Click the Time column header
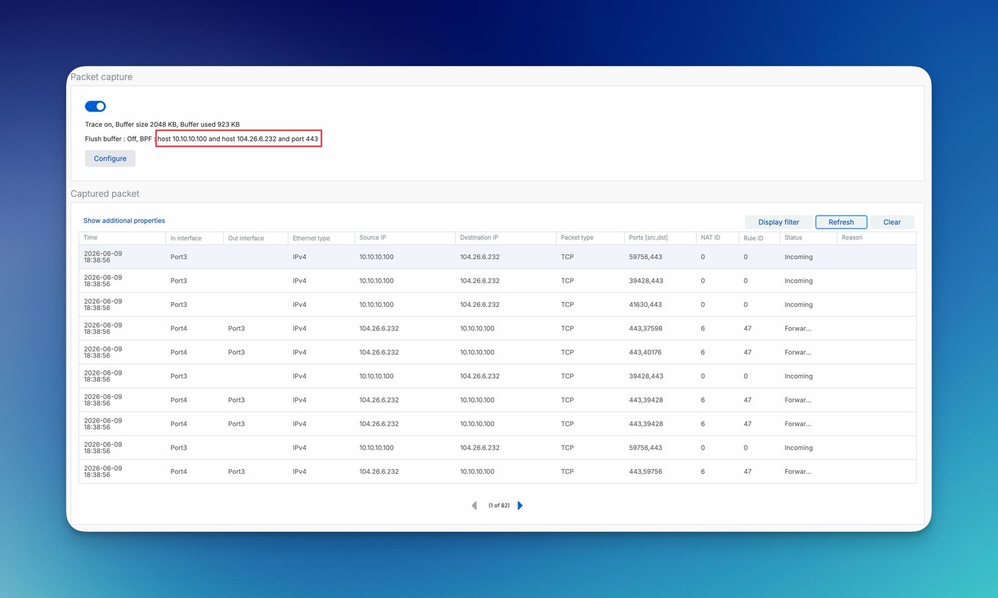This screenshot has width=998, height=598. pos(91,238)
